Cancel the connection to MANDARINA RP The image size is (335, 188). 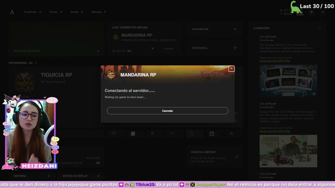[167, 111]
